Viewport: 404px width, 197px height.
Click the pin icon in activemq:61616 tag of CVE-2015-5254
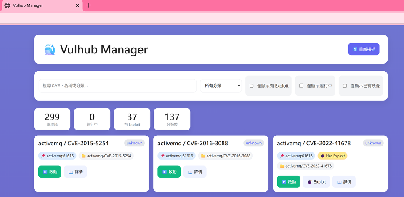[43, 156]
